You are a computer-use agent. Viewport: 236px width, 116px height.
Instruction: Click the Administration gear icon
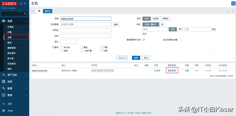coord(4,95)
